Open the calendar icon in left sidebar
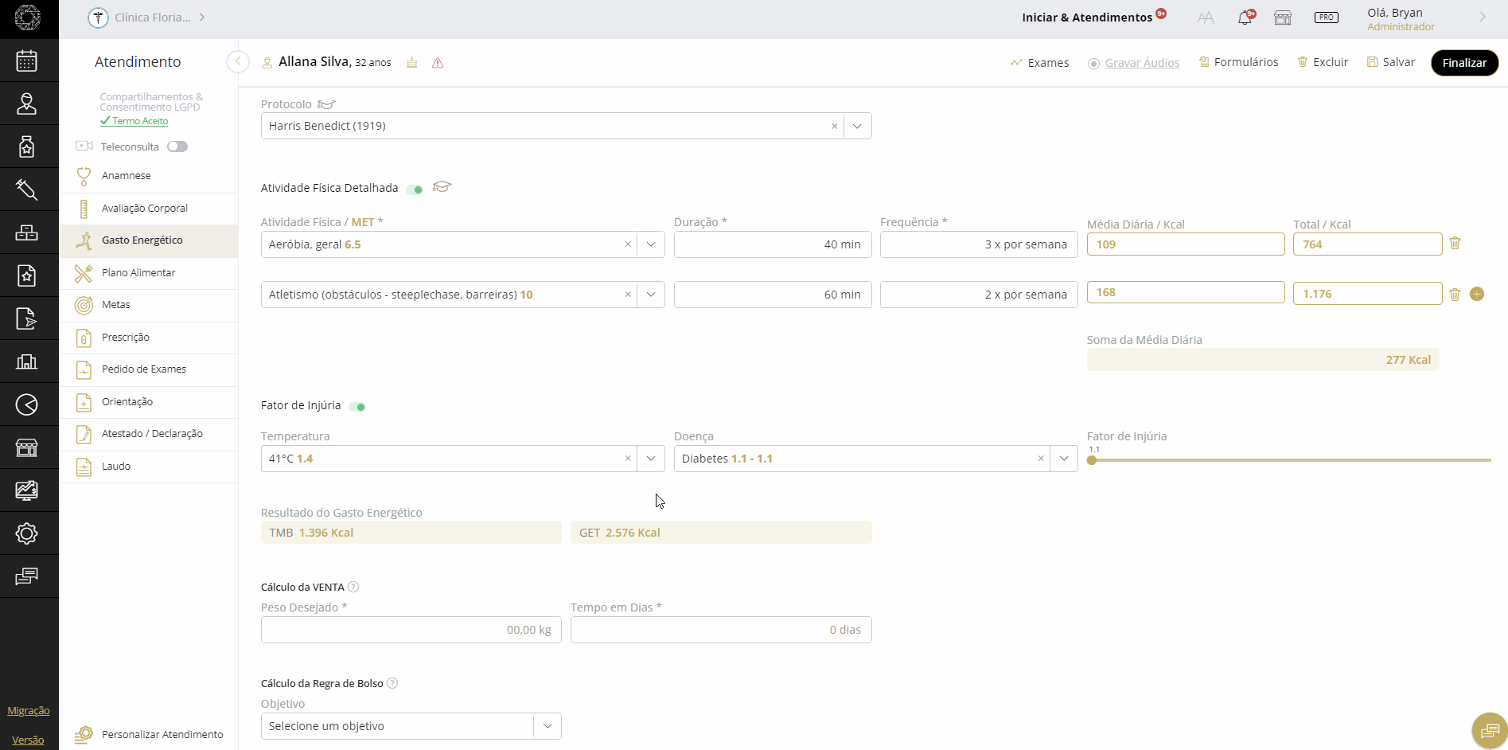 tap(27, 61)
